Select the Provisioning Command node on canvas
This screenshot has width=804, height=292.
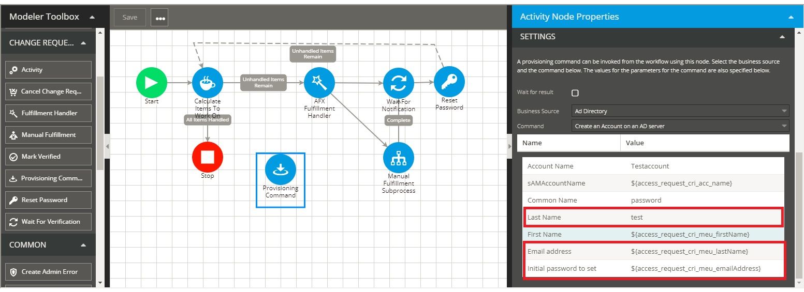(280, 170)
